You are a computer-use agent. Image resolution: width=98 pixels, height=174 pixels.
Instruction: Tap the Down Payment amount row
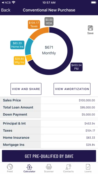[x=49, y=114]
